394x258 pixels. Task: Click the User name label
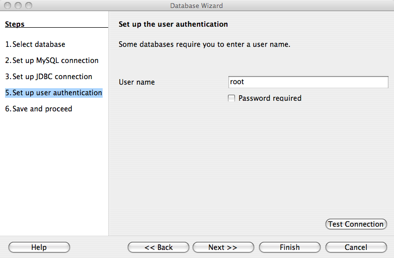click(x=137, y=82)
